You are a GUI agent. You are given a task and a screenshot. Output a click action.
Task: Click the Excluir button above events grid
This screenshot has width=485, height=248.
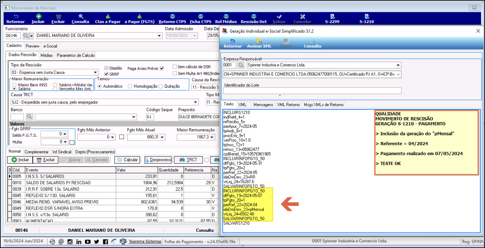click(x=46, y=160)
